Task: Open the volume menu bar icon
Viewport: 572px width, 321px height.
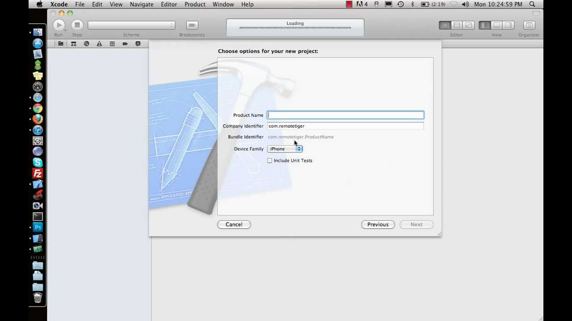Action: point(466,4)
